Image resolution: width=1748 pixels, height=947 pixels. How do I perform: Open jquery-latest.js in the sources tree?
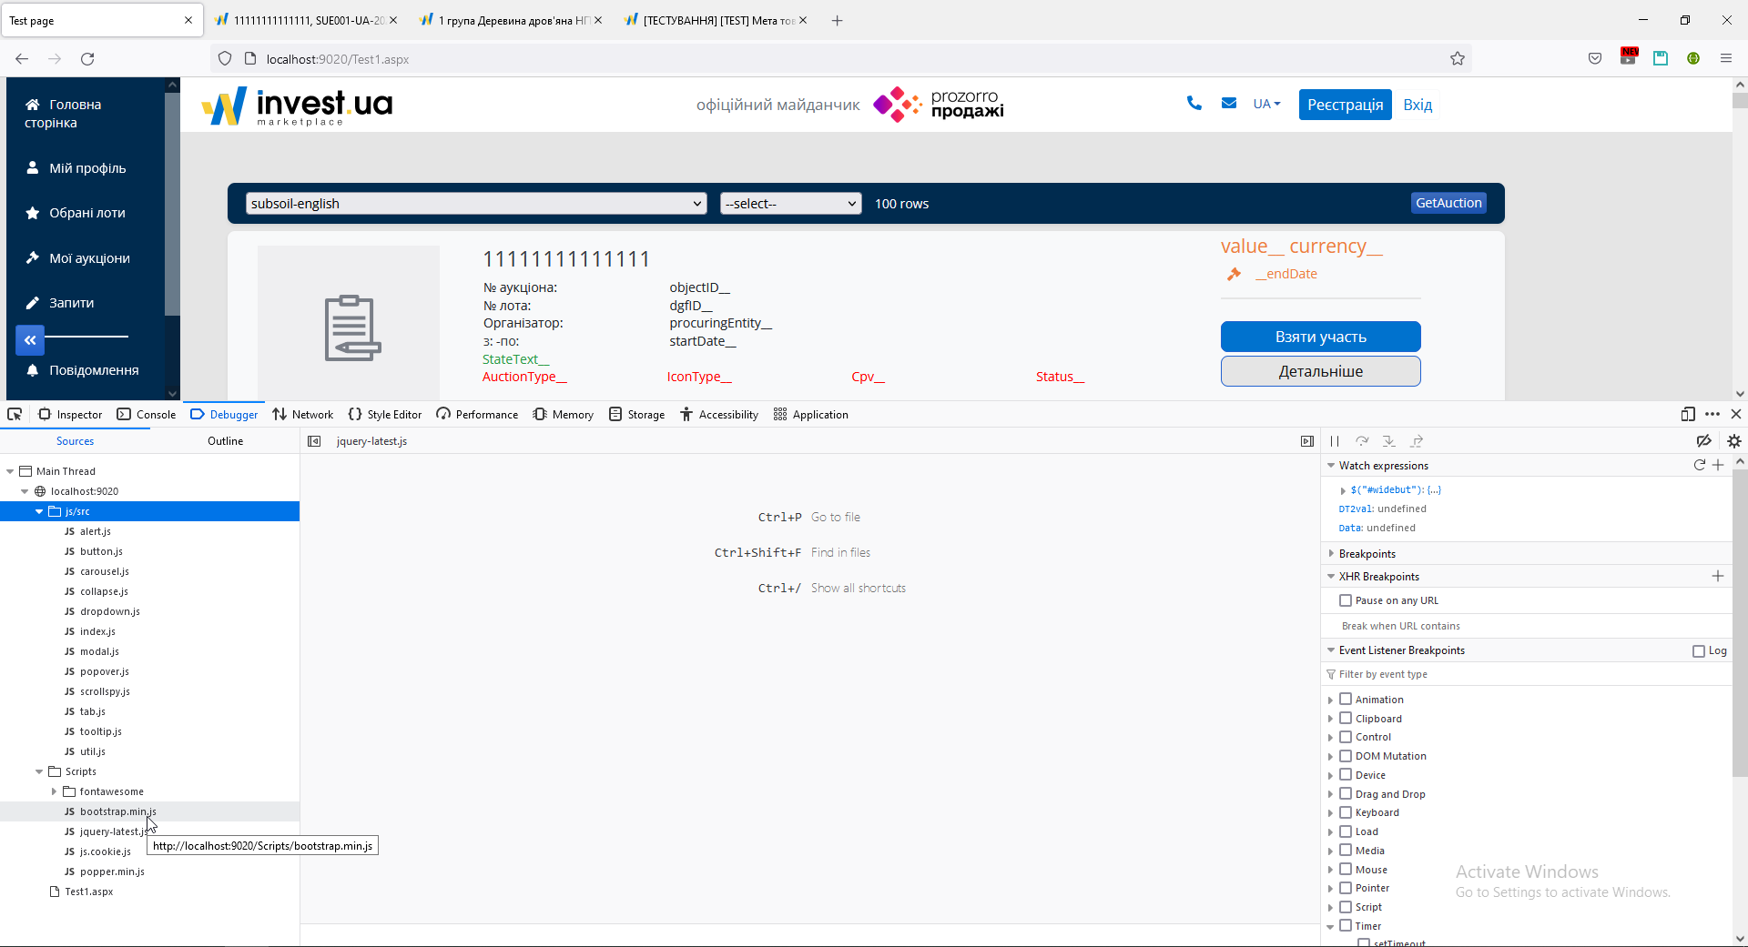click(111, 831)
